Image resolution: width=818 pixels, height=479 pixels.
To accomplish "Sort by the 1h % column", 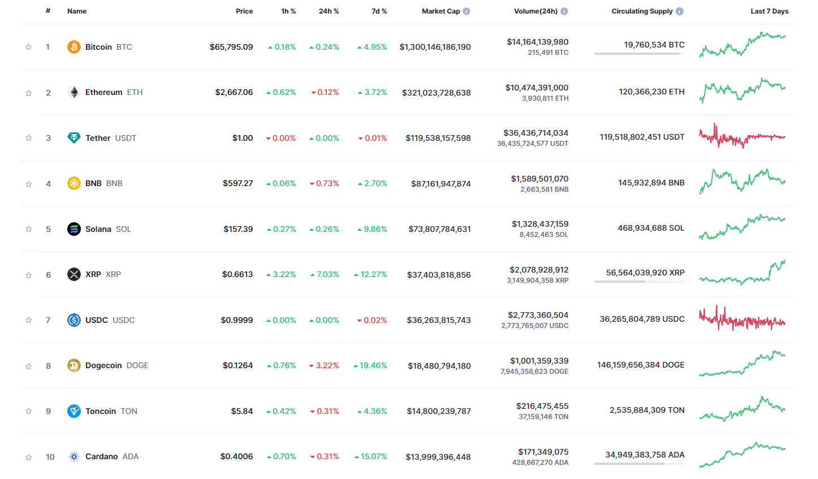I will [288, 11].
